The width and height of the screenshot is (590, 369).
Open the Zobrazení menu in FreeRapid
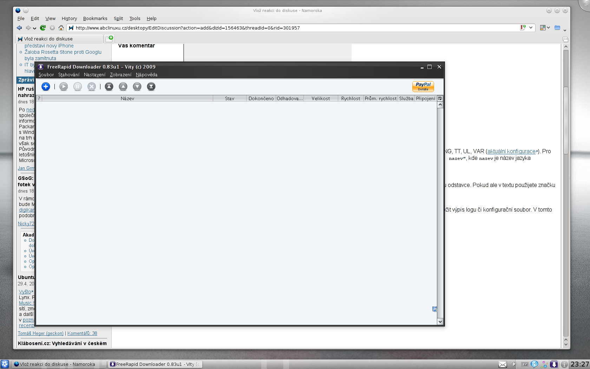(x=120, y=75)
